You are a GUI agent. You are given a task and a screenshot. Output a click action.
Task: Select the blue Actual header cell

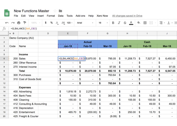tap(88, 42)
